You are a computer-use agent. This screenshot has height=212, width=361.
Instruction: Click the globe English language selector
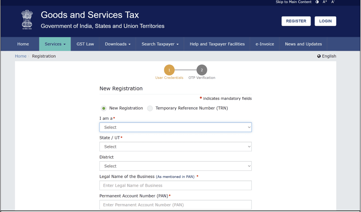pyautogui.click(x=327, y=56)
